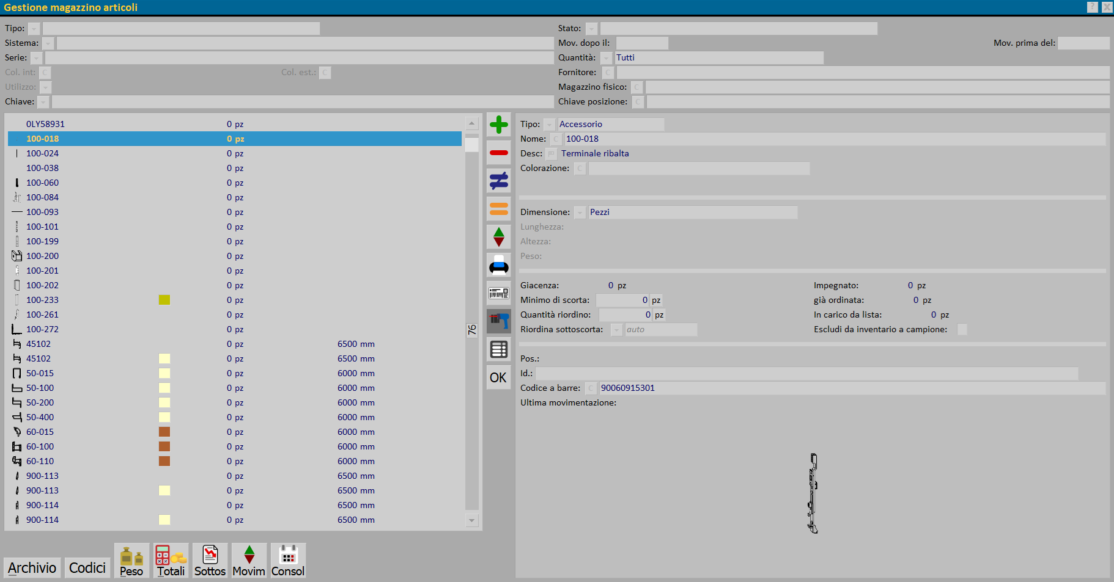Image resolution: width=1114 pixels, height=582 pixels.
Task: Click the orange equals icon
Action: [498, 209]
